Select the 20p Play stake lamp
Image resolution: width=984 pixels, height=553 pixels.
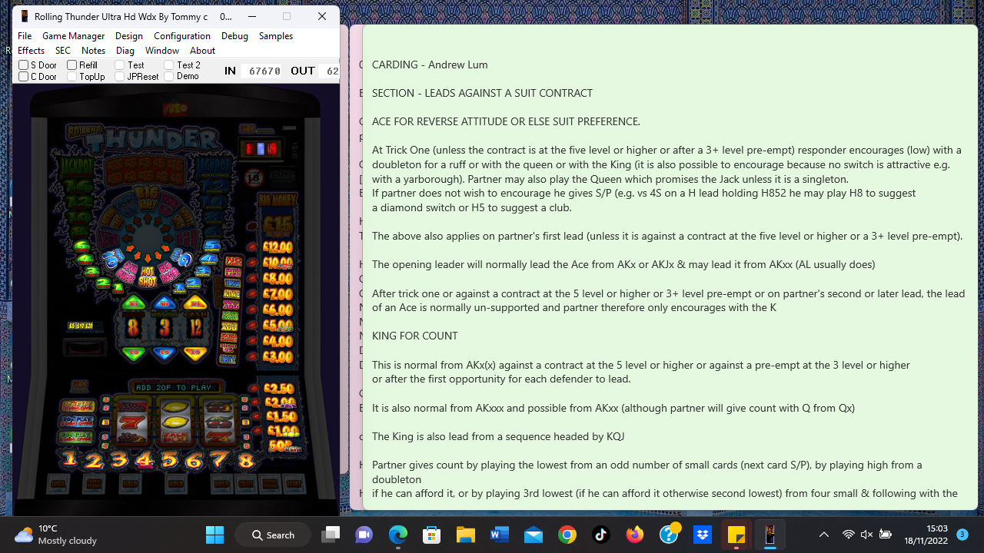click(78, 421)
